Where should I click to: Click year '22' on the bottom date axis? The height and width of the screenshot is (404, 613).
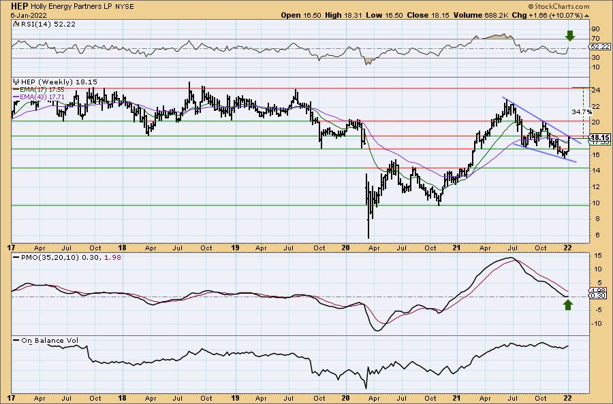point(567,399)
